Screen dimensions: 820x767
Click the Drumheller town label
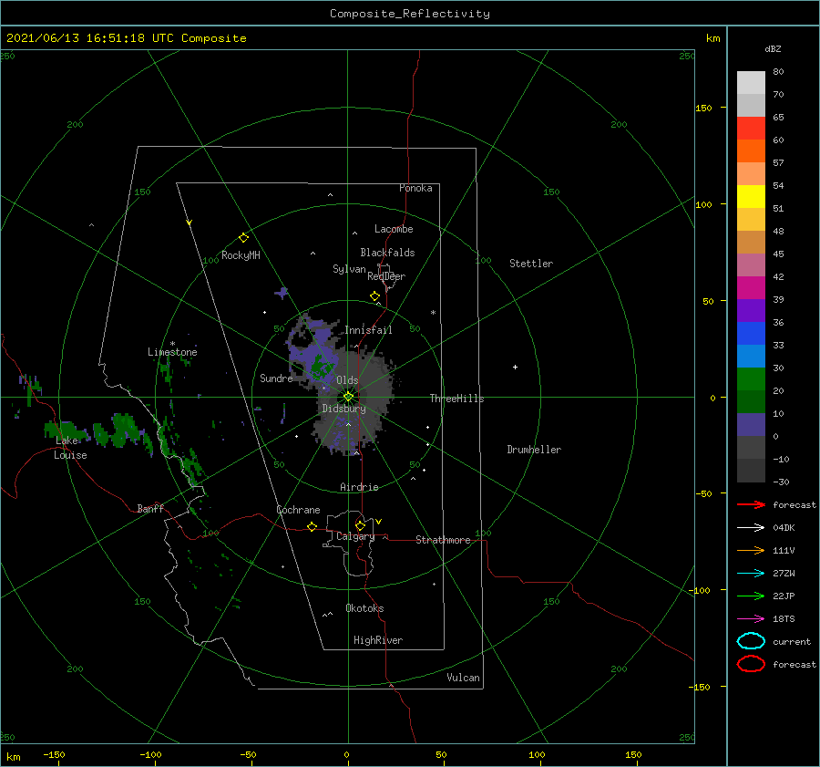(x=534, y=450)
